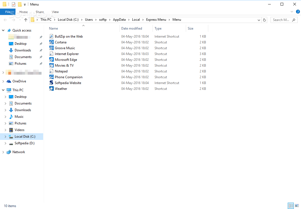Sort by the Type column header

169,28
